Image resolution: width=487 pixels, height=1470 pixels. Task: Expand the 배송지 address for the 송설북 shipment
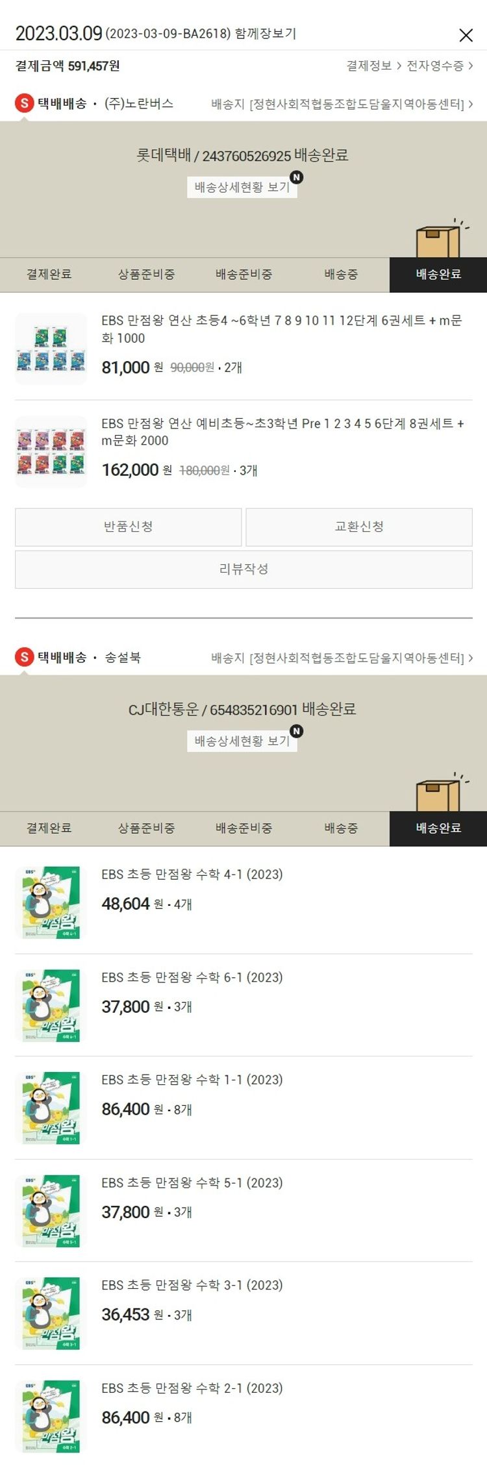pos(342,658)
